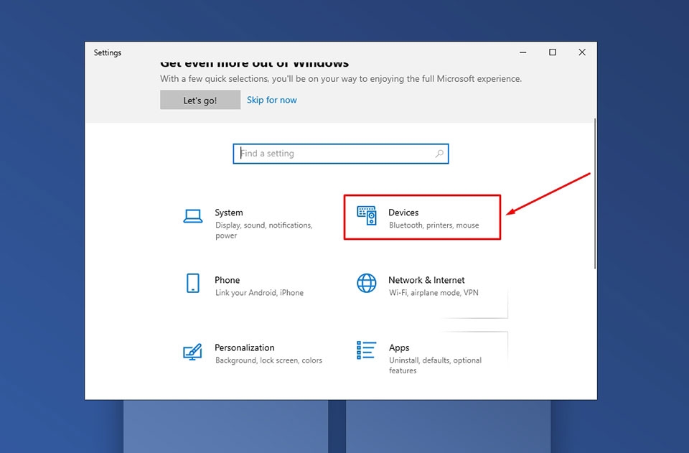The height and width of the screenshot is (453, 689).
Task: Click the Let's go! button
Action: pos(200,100)
